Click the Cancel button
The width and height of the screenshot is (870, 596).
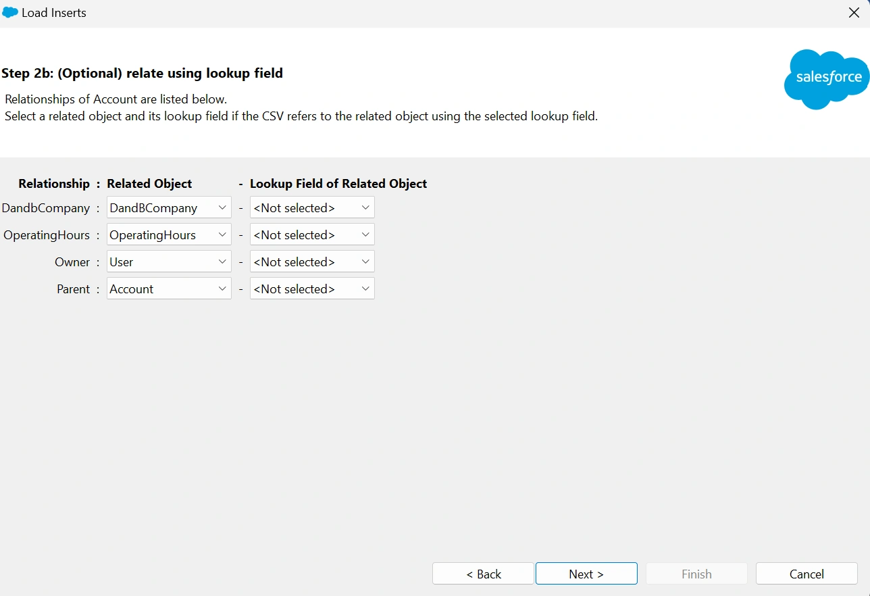[806, 573]
